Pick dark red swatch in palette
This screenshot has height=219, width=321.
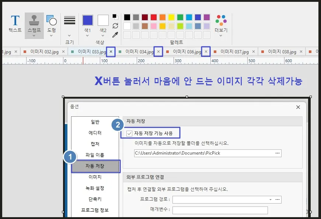point(145,17)
